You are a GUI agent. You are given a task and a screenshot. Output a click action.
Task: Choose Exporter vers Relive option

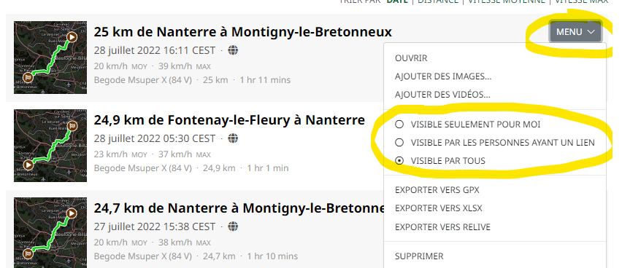tap(442, 227)
